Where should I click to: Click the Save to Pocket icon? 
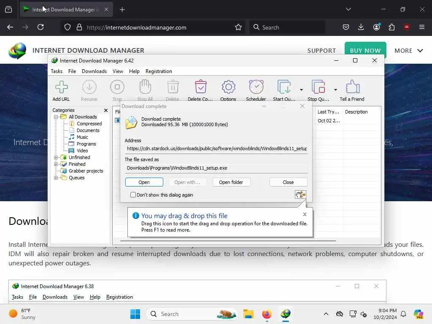(x=346, y=27)
